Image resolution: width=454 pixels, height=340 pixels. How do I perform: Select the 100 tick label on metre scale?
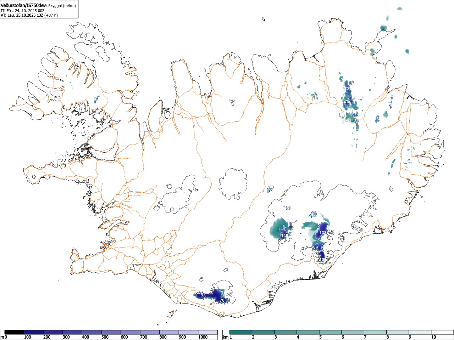tap(28, 337)
